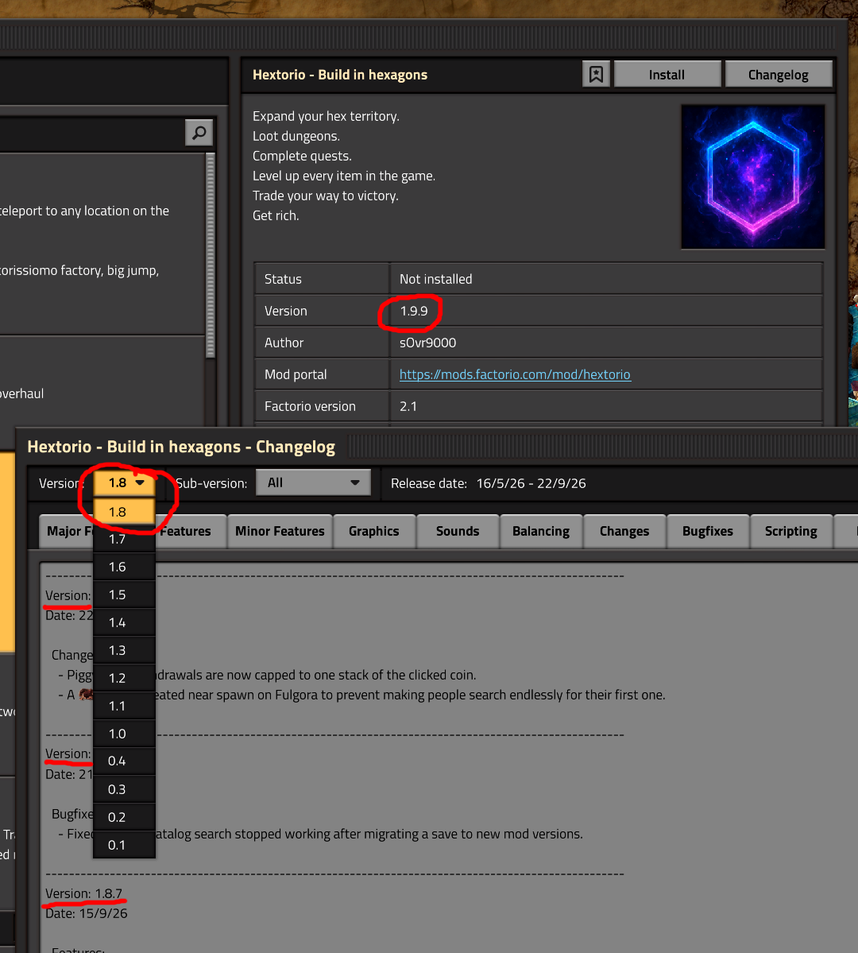
Task: Select version 1.8 in list
Action: coord(125,512)
